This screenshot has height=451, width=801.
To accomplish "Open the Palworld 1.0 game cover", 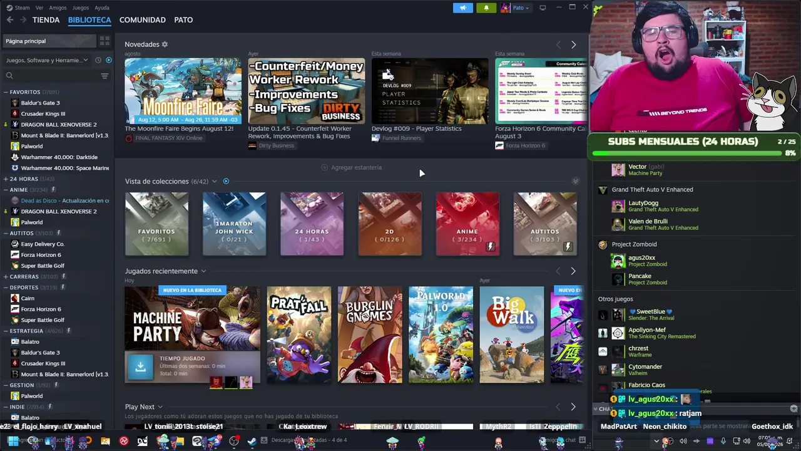I will tap(441, 334).
